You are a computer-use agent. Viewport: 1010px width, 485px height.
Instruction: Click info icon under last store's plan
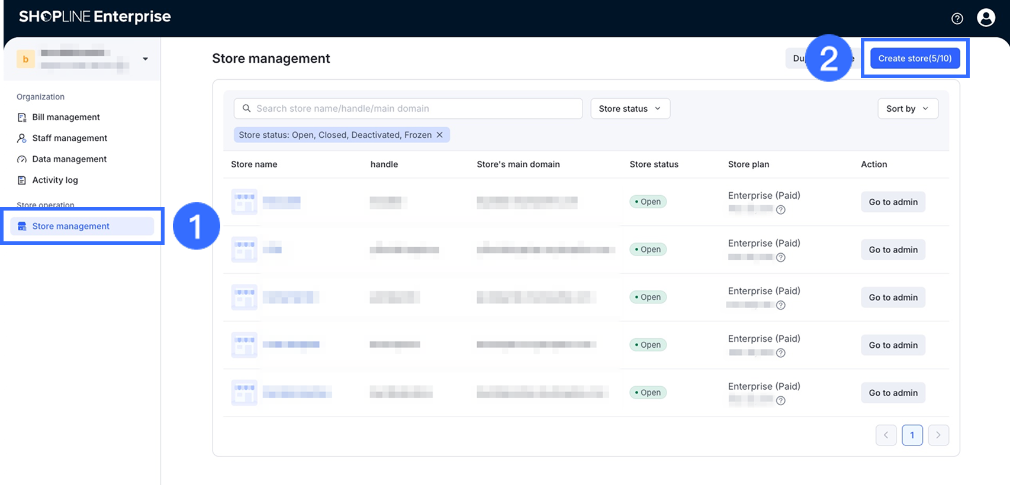pyautogui.click(x=781, y=401)
